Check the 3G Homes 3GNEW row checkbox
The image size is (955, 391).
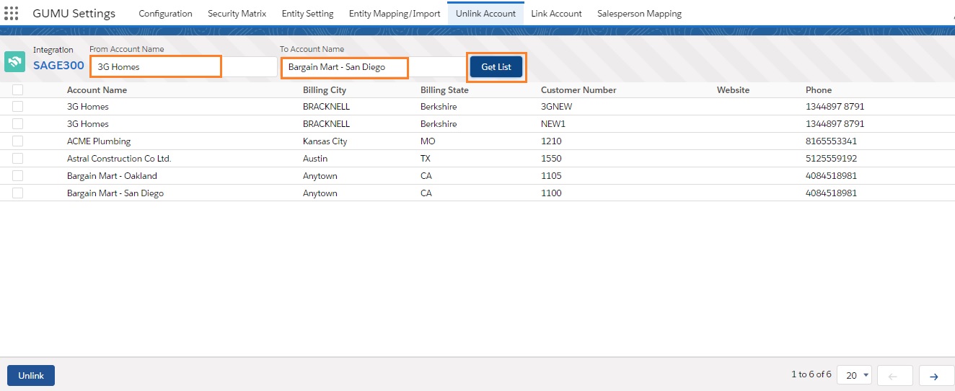pos(18,106)
